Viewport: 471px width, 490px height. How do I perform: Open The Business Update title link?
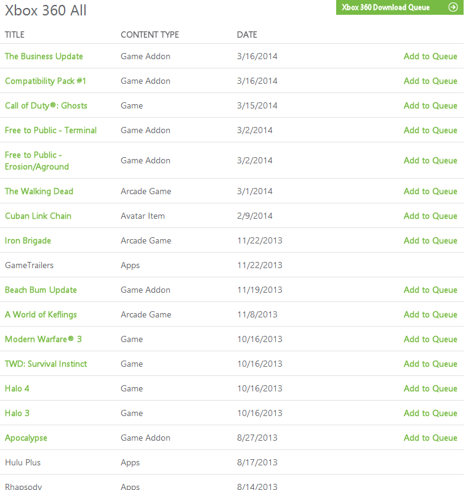tap(44, 56)
